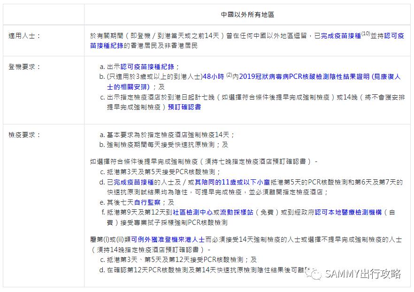Click 完成疫苗接種 link in quarantine item d

[x=134, y=182]
